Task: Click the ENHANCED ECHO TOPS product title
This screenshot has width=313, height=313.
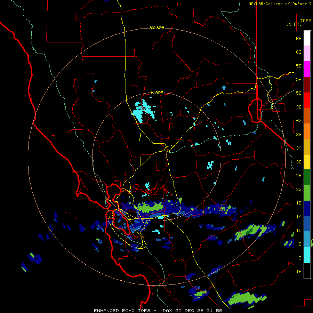Action: [x=122, y=311]
